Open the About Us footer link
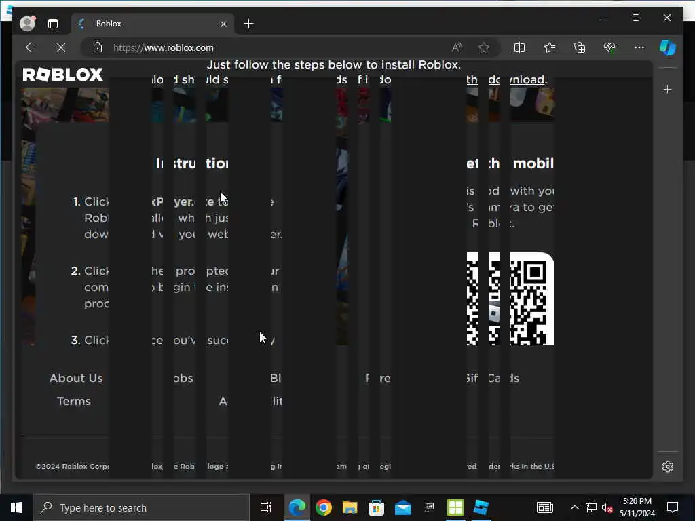The width and height of the screenshot is (695, 521). tap(76, 378)
